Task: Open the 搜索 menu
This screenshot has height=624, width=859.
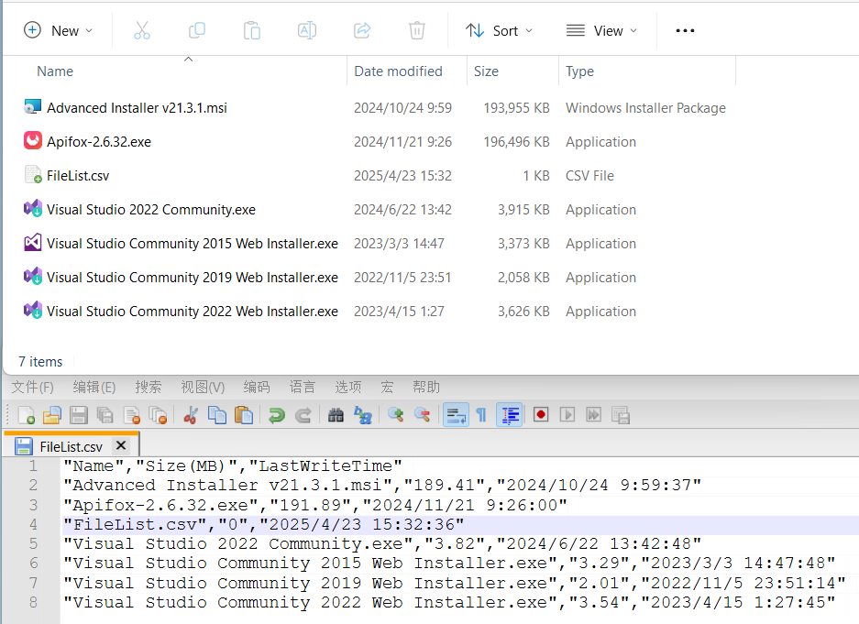Action: [149, 387]
